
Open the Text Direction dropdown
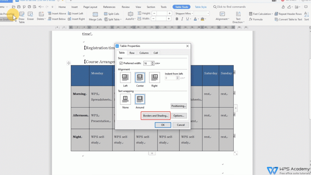(238, 17)
